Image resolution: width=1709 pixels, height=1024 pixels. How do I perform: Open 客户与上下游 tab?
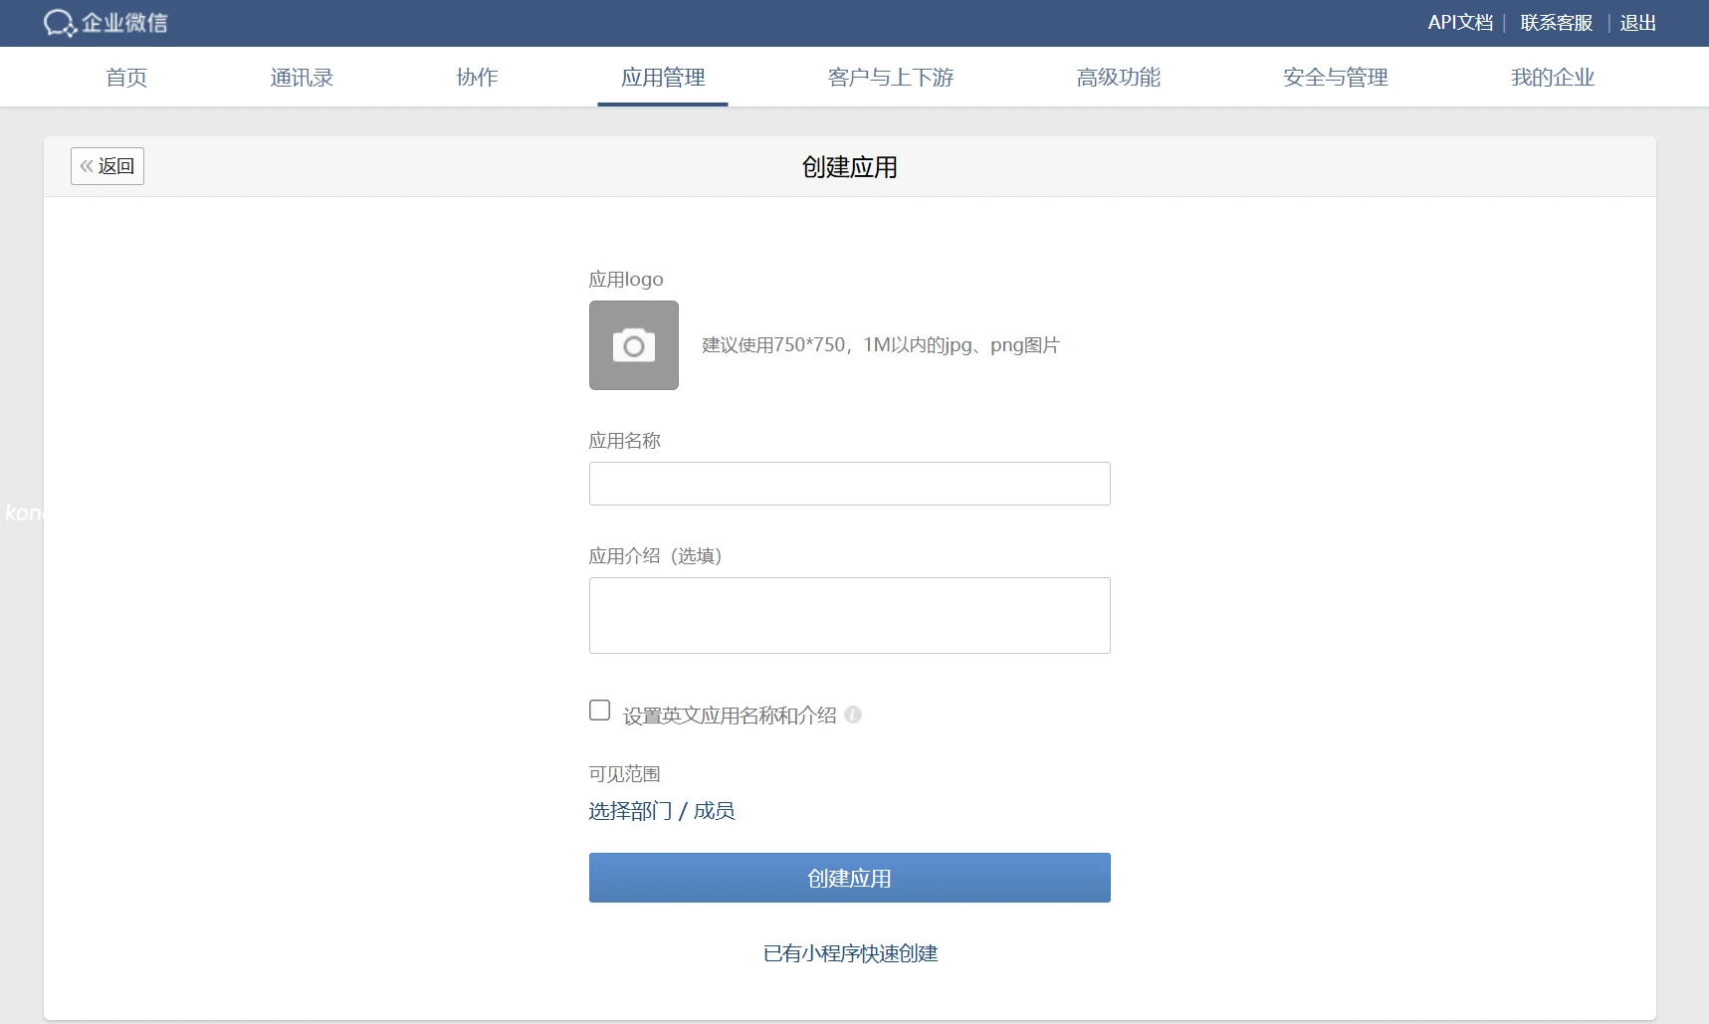[x=891, y=78]
